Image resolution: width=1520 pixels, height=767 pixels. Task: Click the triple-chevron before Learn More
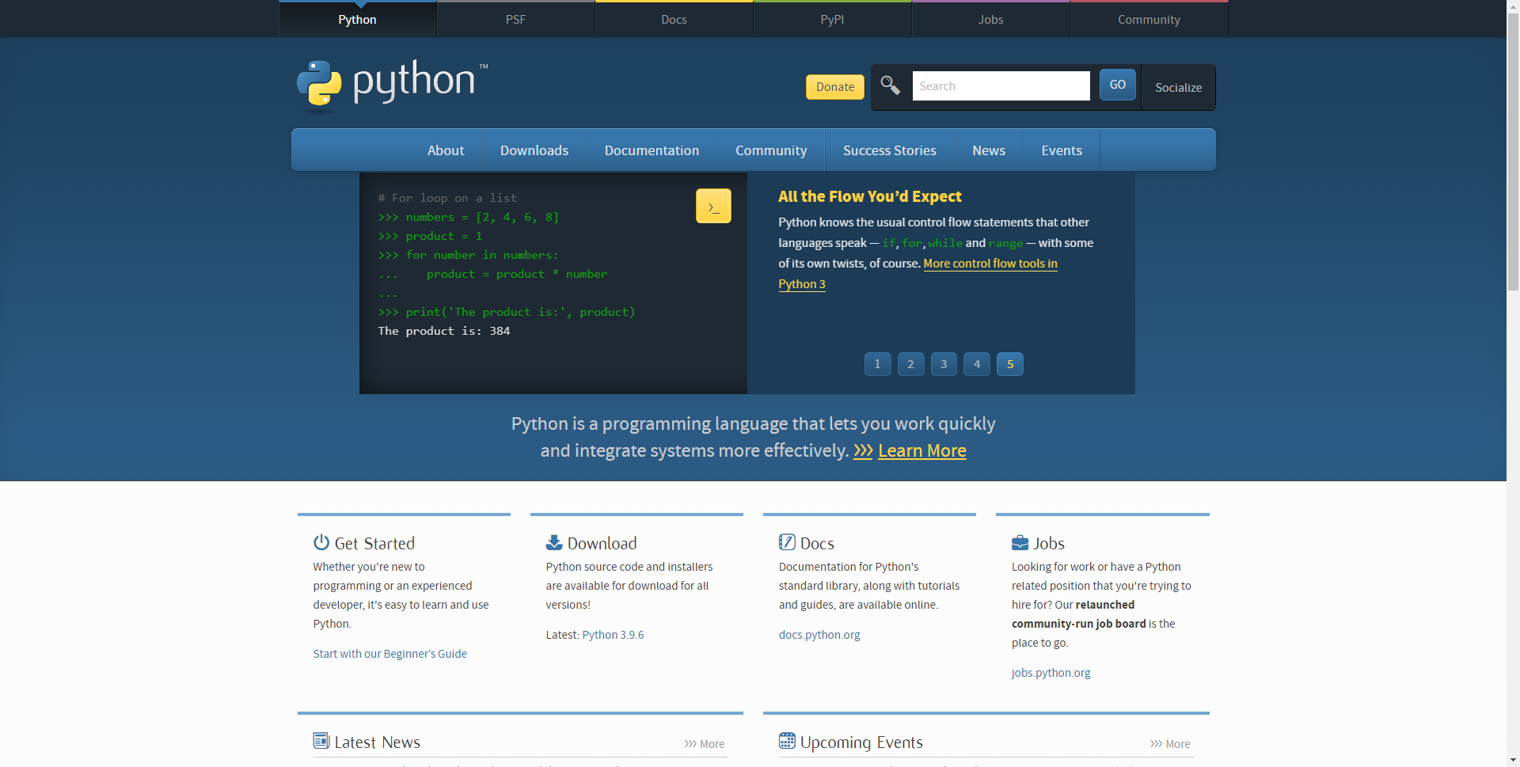coord(863,451)
